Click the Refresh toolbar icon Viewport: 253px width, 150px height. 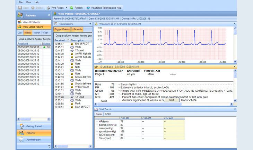click(71, 7)
